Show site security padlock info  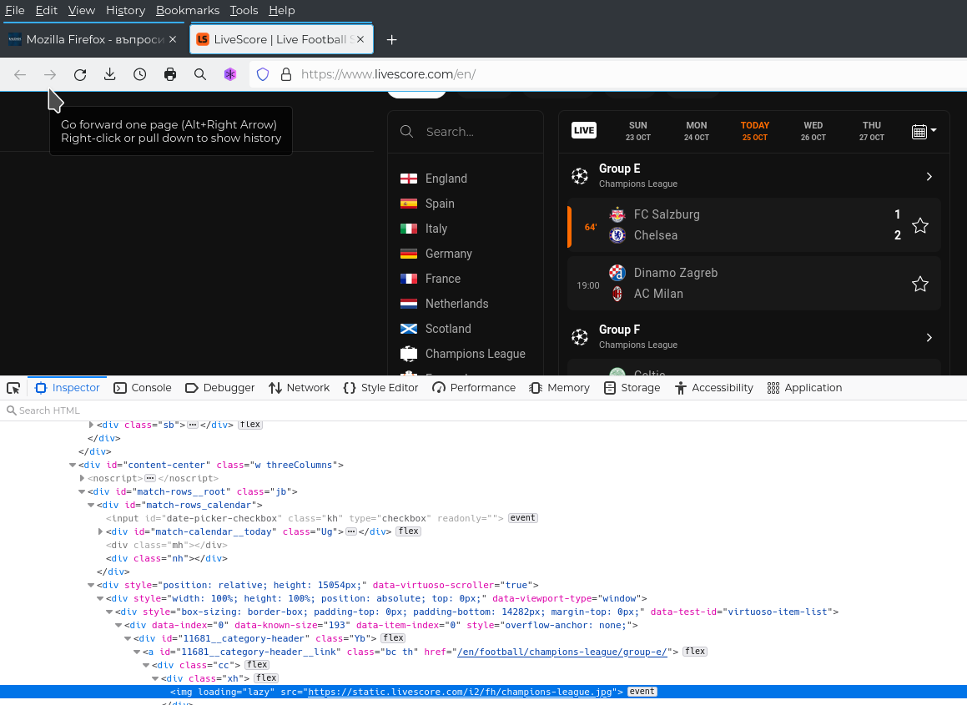pyautogui.click(x=285, y=74)
